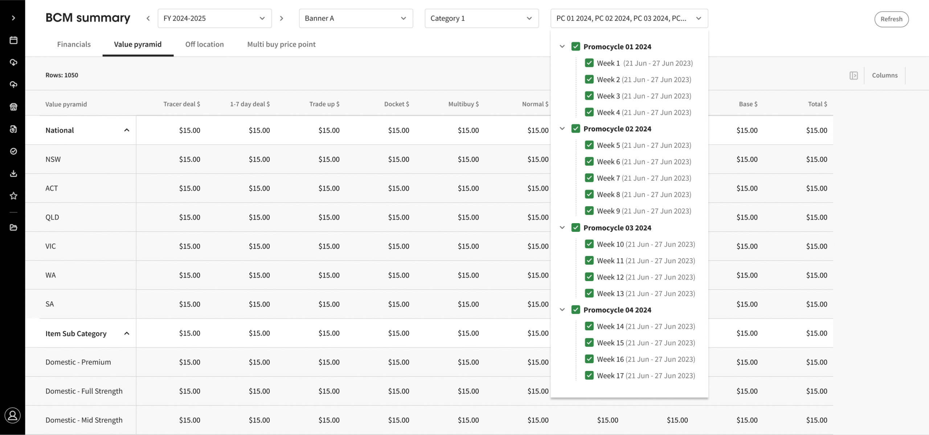Open the calendar icon in sidebar

pos(13,40)
